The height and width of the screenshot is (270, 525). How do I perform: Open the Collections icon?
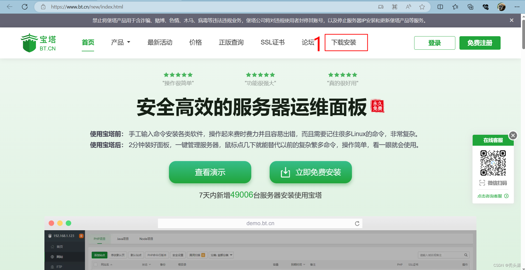470,7
